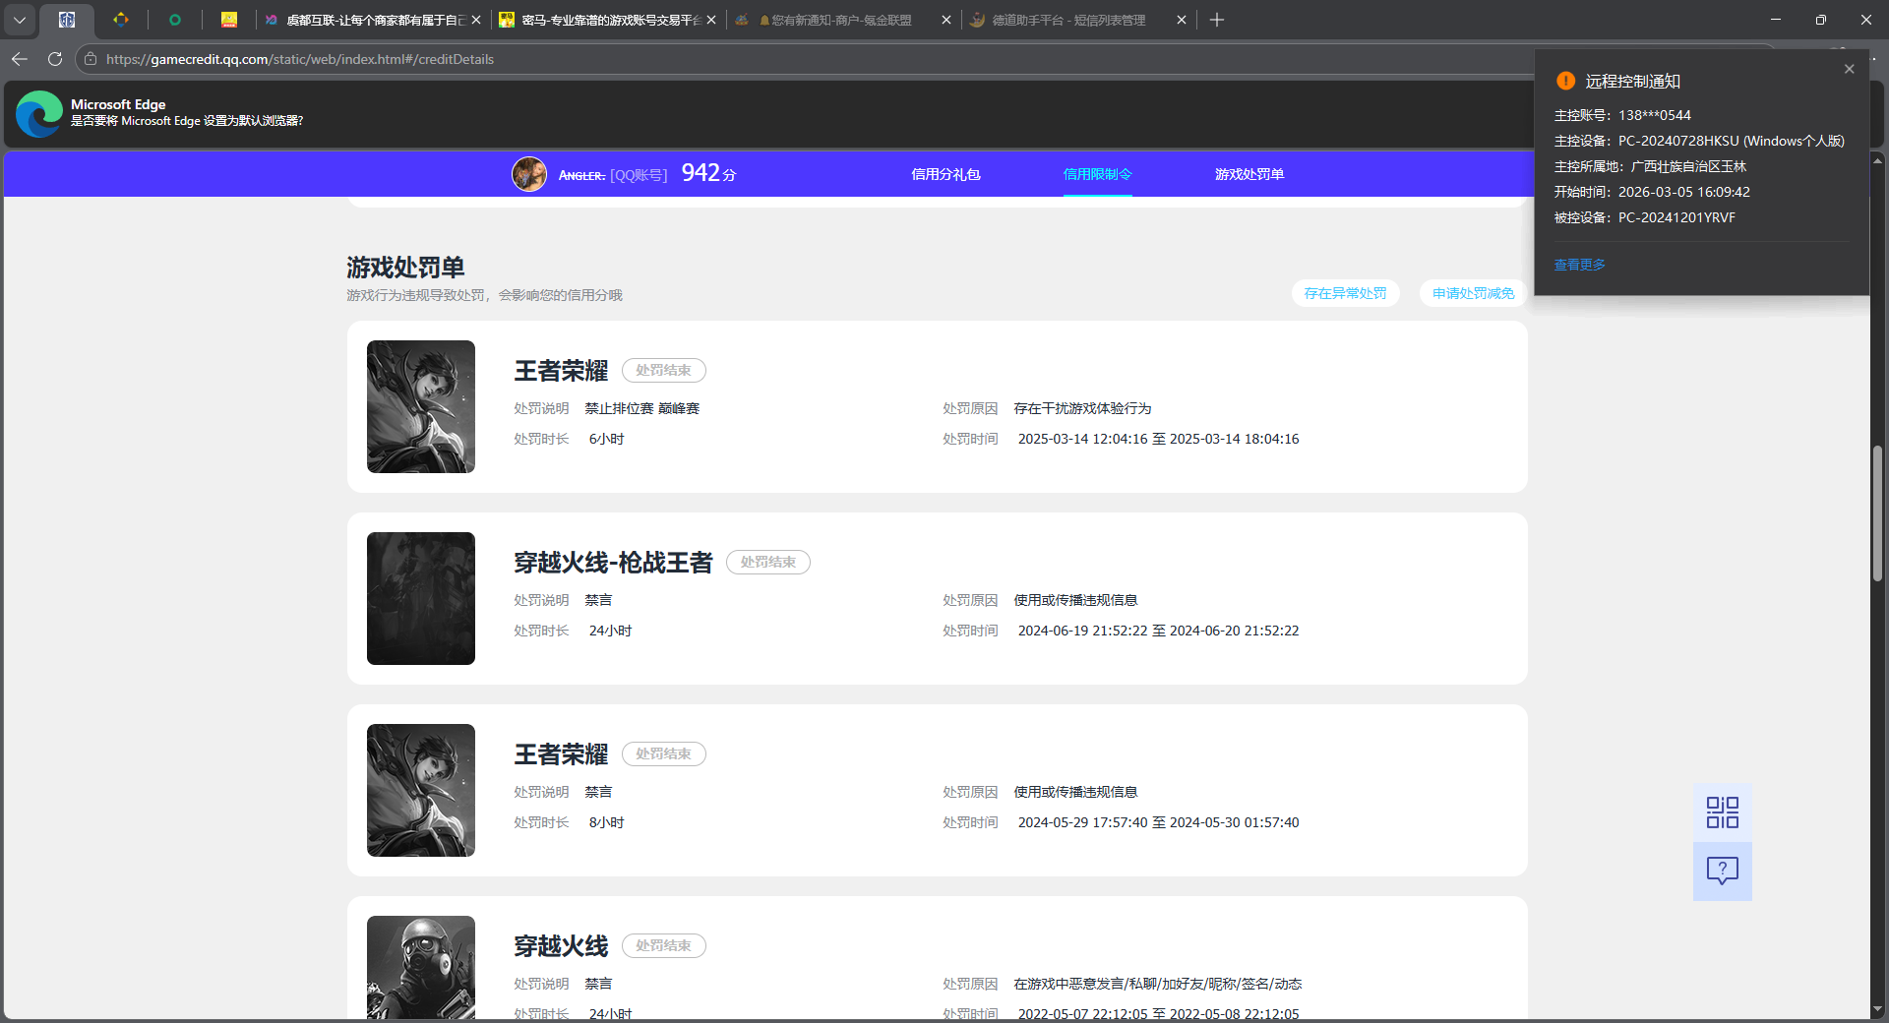Image resolution: width=1889 pixels, height=1023 pixels.
Task: Click the address bar URL field
Action: [689, 59]
